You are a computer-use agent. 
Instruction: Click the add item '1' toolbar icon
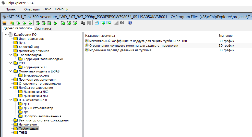(18, 23)
